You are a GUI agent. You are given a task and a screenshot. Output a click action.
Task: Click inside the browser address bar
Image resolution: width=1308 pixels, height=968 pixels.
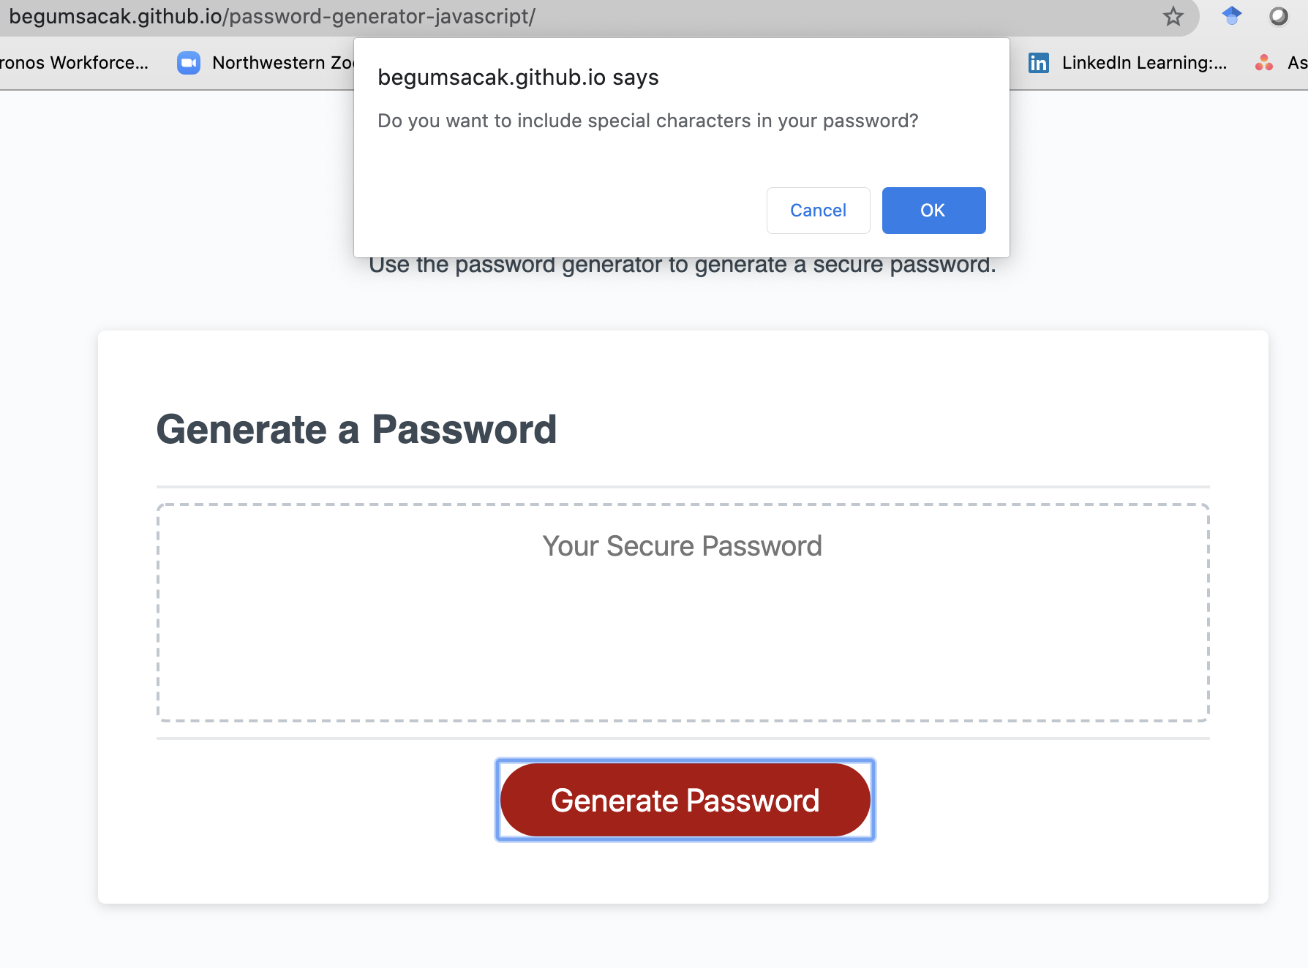coord(658,16)
